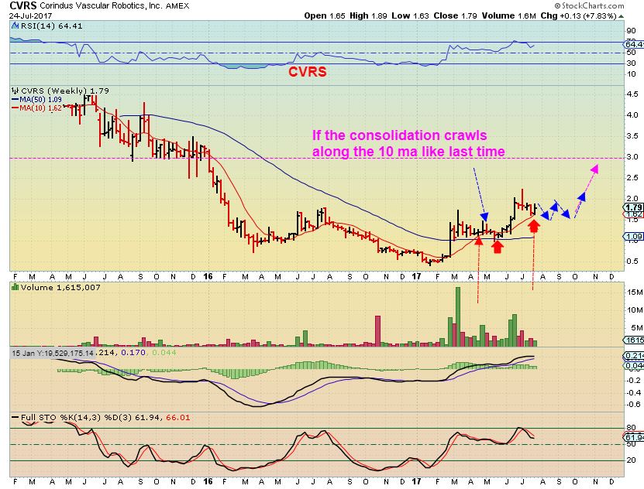Click the MACD histogram value 0.044

(x=164, y=353)
